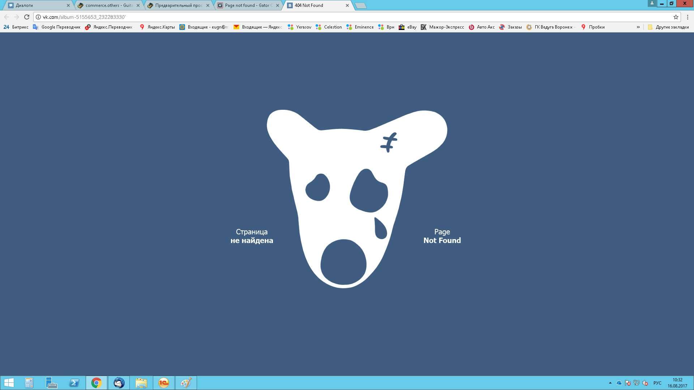Open the Windows Start menu
The height and width of the screenshot is (390, 694).
tap(9, 383)
